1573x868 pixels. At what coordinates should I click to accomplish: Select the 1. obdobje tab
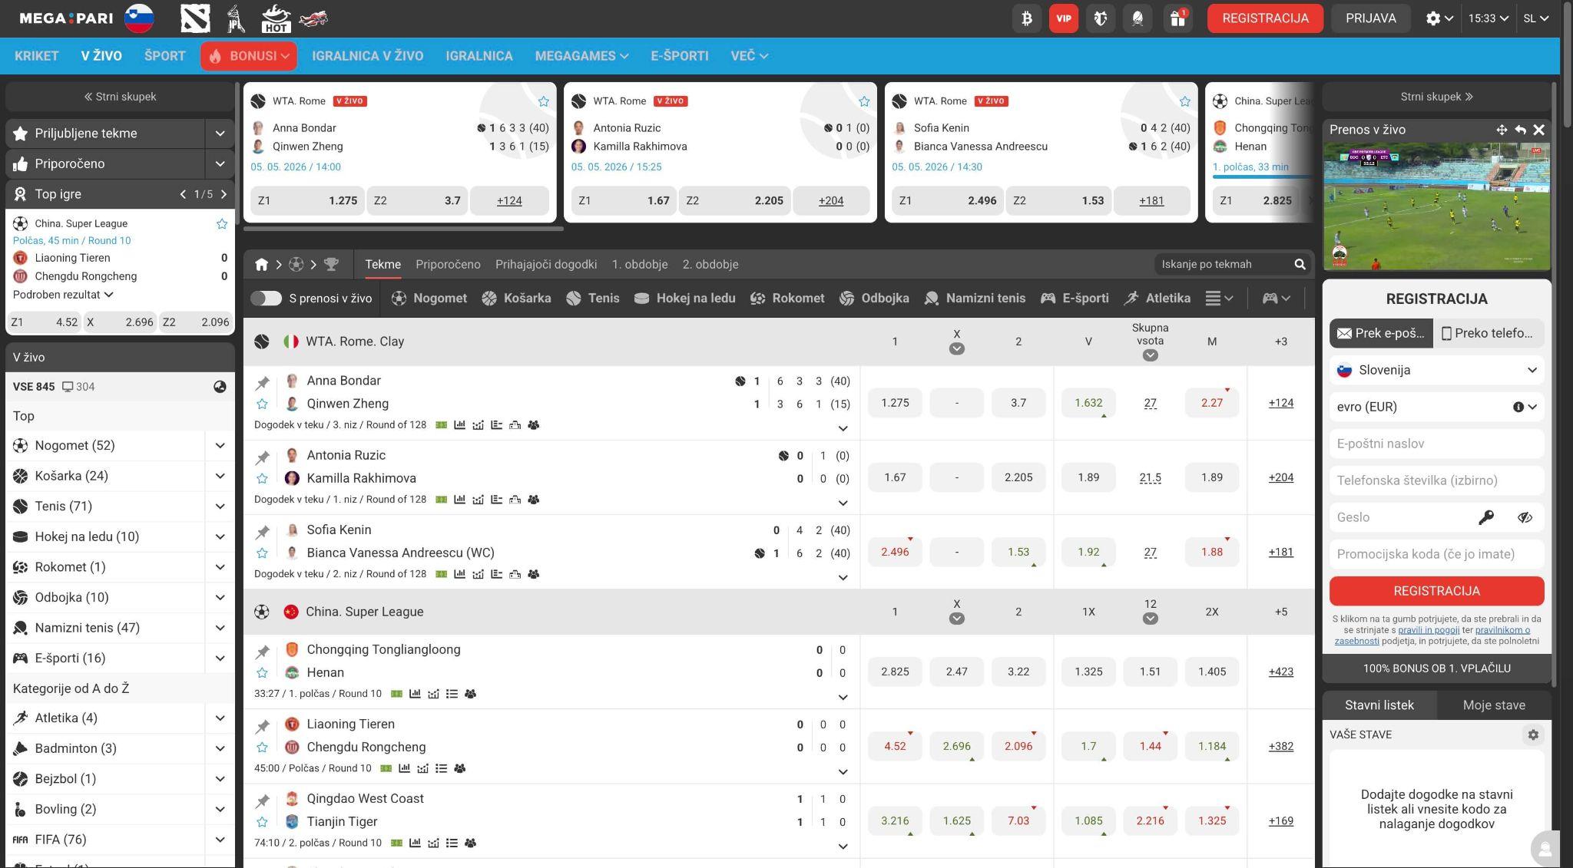(x=640, y=264)
